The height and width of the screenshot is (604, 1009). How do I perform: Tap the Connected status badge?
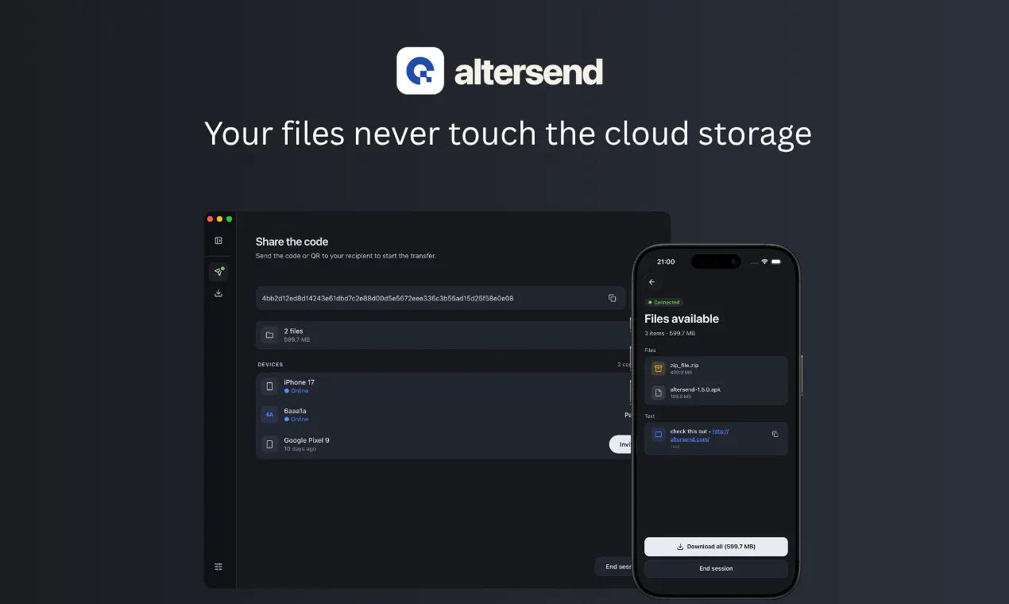(x=664, y=302)
